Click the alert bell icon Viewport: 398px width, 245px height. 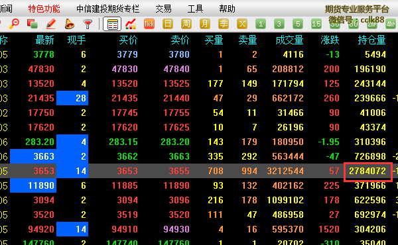69,24
